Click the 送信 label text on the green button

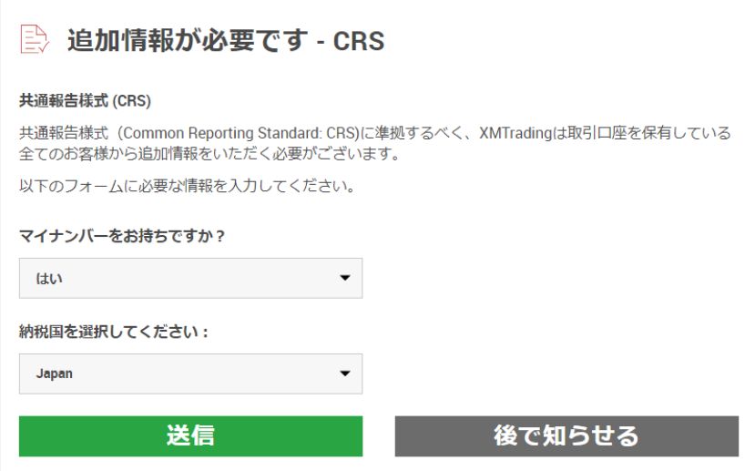(x=190, y=435)
